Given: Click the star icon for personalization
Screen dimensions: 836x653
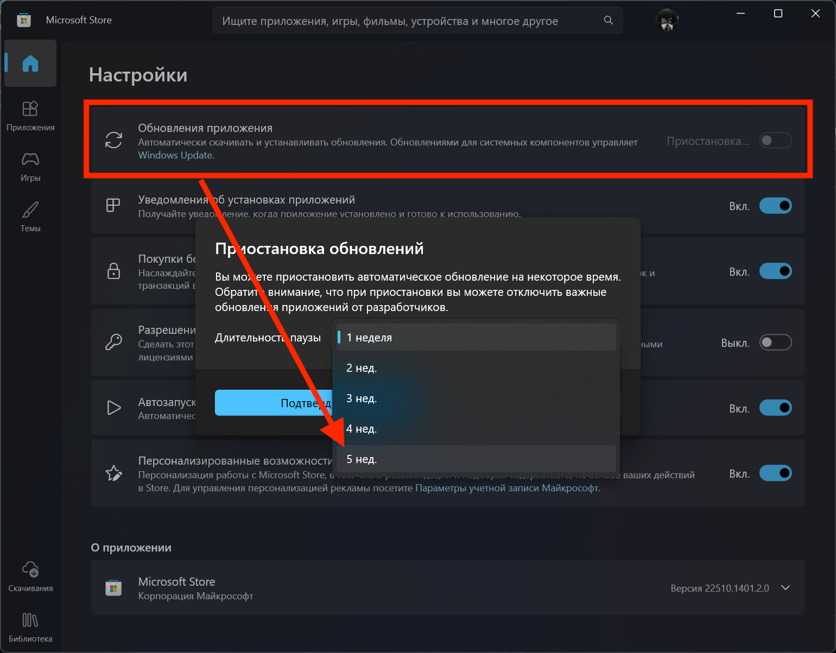Looking at the screenshot, I should [x=113, y=473].
